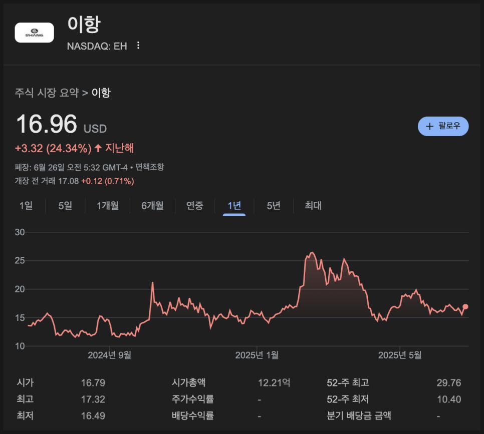Select the 5일 chart range tab

65,205
